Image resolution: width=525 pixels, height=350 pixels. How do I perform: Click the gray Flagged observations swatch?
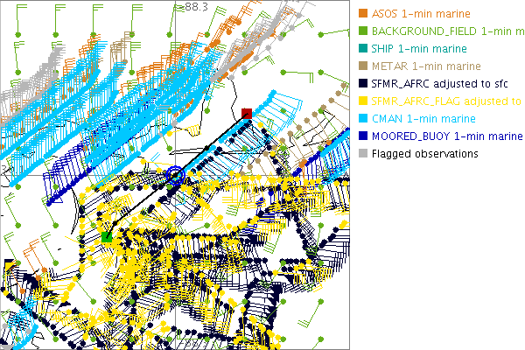pos(362,154)
